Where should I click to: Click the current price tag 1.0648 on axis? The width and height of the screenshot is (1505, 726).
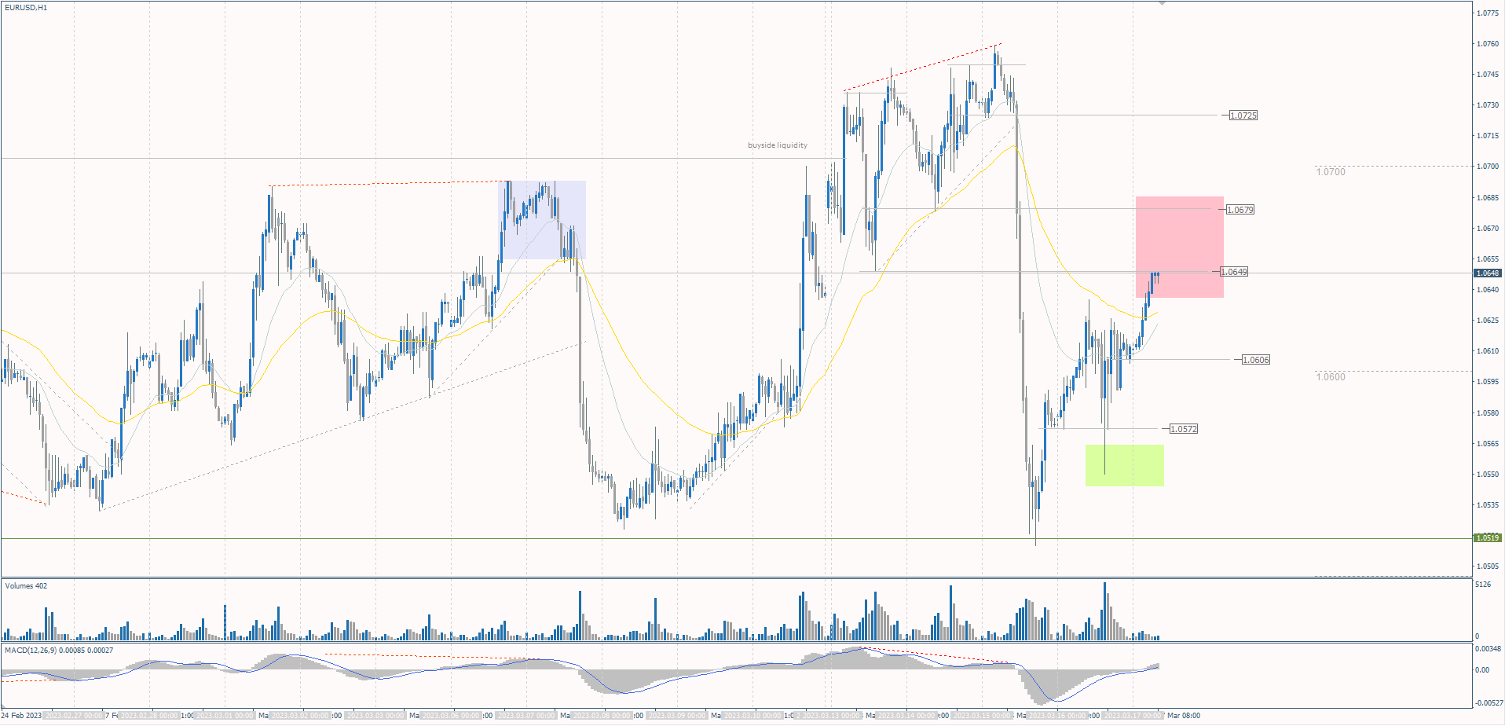click(x=1488, y=273)
